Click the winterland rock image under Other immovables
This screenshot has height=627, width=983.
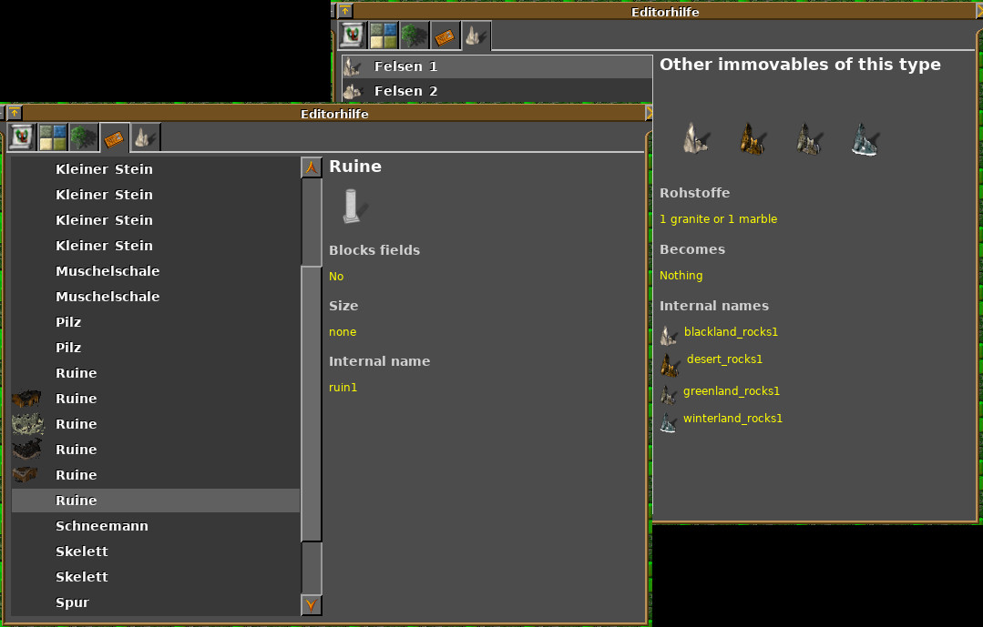pos(865,139)
